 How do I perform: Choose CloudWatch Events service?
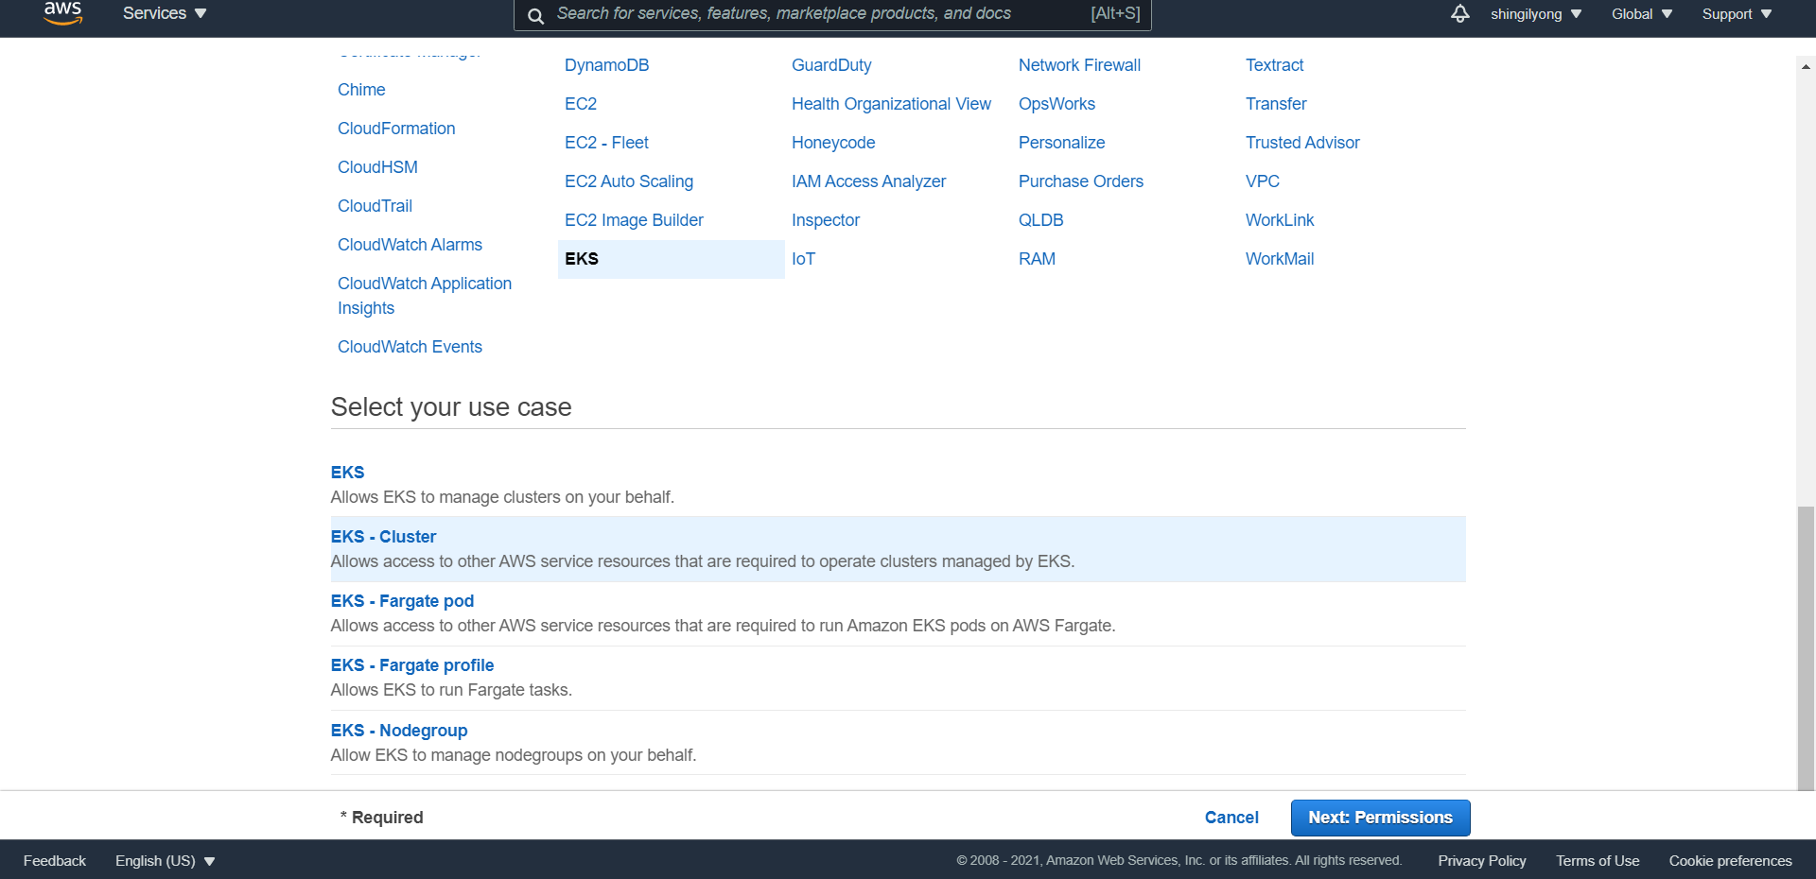click(x=410, y=347)
